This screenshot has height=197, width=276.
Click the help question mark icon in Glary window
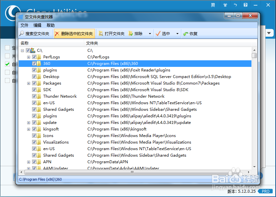click(x=245, y=5)
